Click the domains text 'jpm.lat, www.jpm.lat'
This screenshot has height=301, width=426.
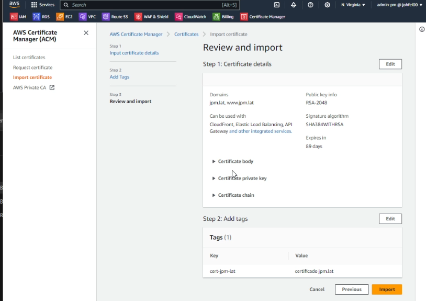tap(231, 103)
